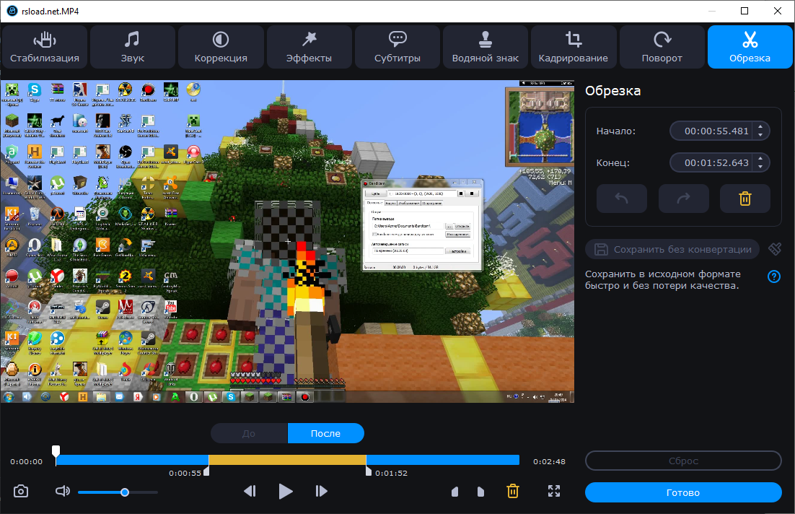Open the Стабилизация tab
Viewport: 795px width, 514px height.
pos(45,47)
